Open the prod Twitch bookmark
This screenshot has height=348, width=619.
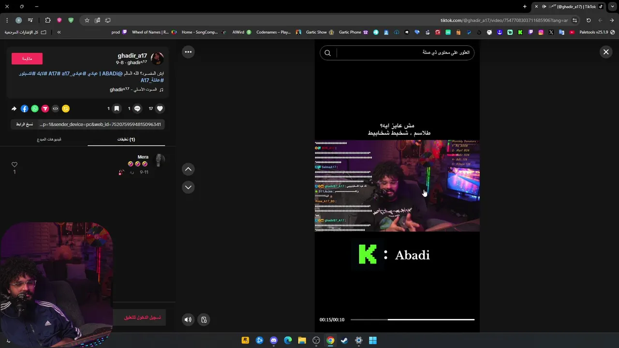119,32
